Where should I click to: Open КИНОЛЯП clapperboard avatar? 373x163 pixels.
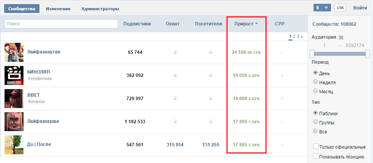tap(14, 75)
